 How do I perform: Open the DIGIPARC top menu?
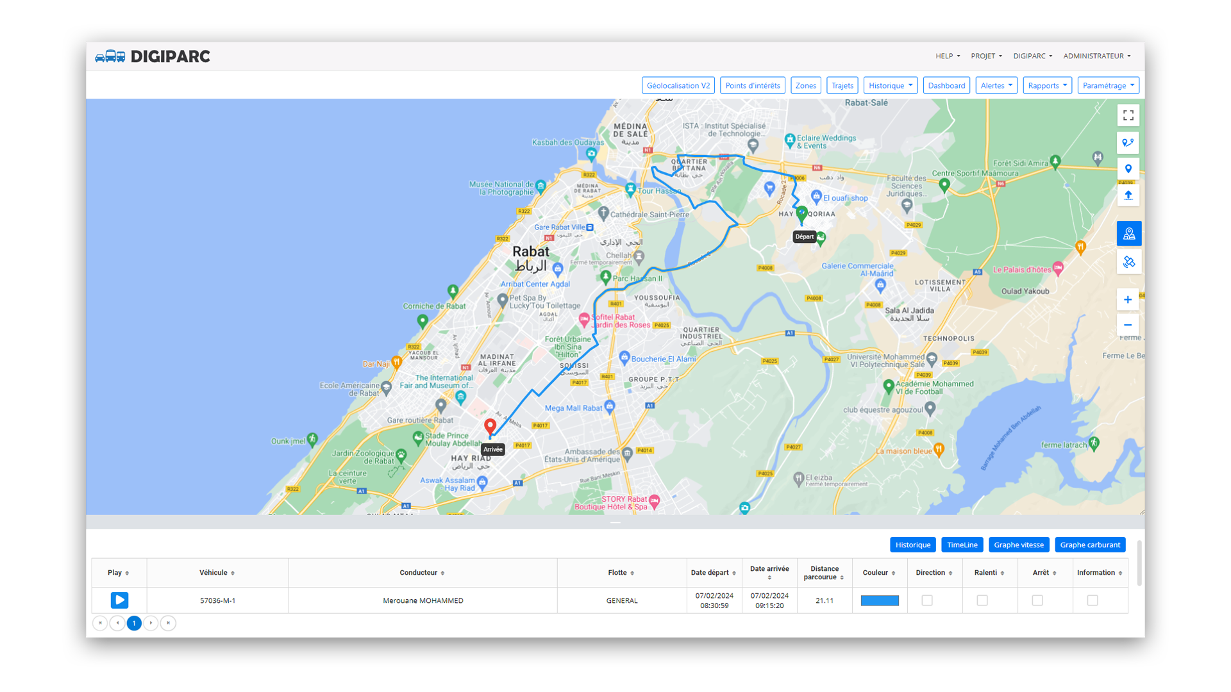(x=1032, y=56)
